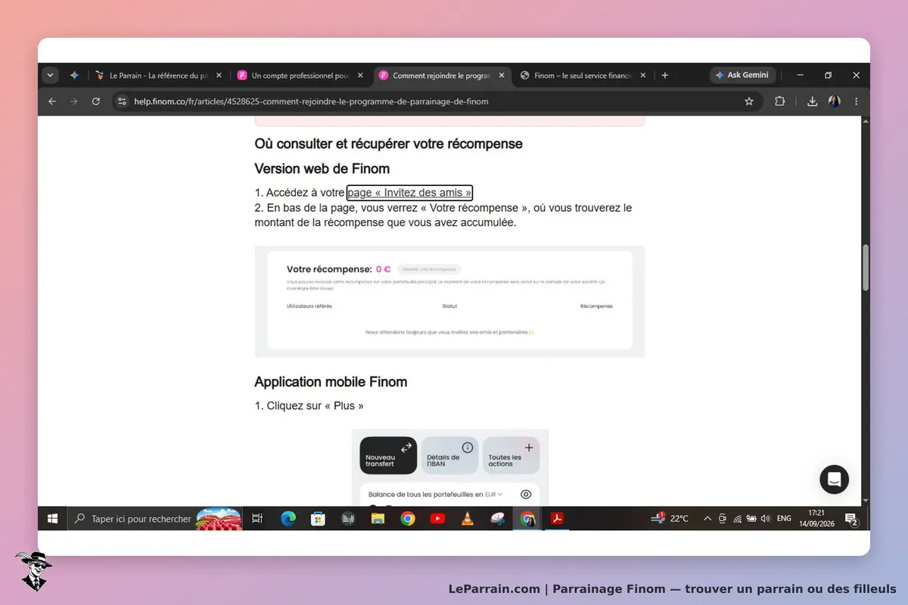The width and height of the screenshot is (908, 605).
Task: Open Chrome three-dot menu
Action: (857, 101)
